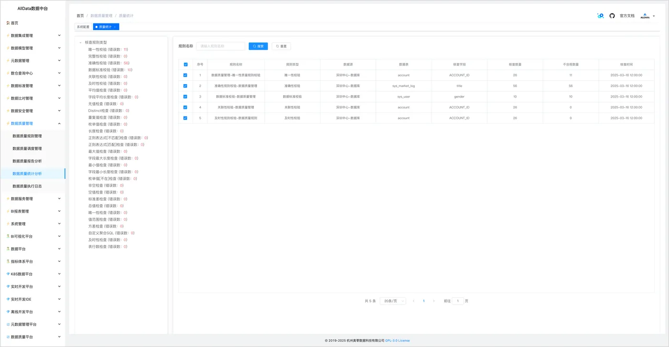The width and height of the screenshot is (669, 347).
Task: Click the icon beside BI可视化平台
Action: click(x=8, y=236)
